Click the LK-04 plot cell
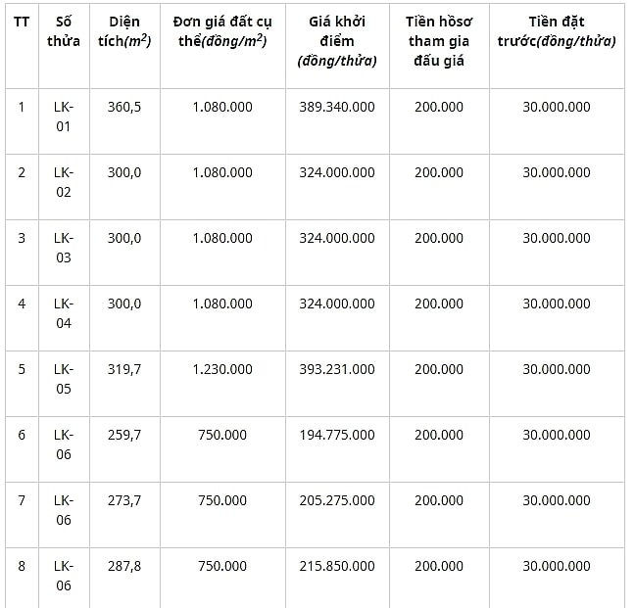This screenshot has height=608, width=635. click(x=64, y=313)
